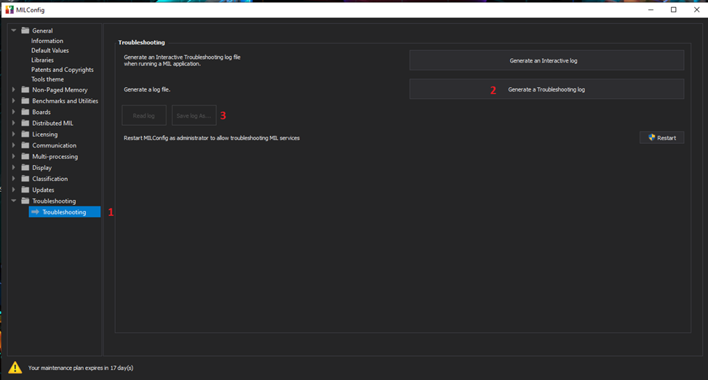Screen dimensions: 708x380
Task: Collapse the Troubleshooting parent node
Action: point(14,201)
